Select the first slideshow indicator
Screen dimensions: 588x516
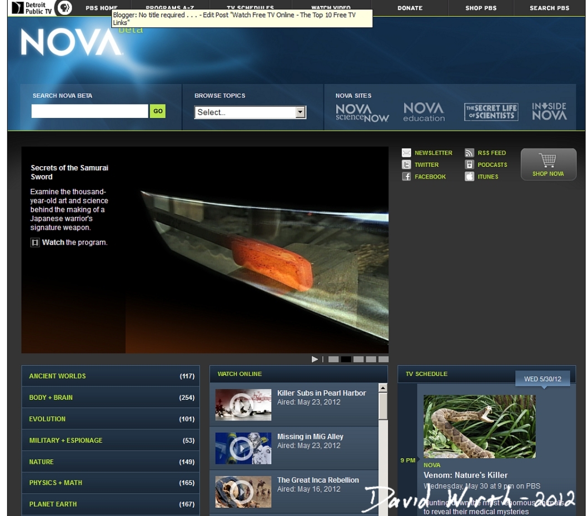pyautogui.click(x=333, y=360)
